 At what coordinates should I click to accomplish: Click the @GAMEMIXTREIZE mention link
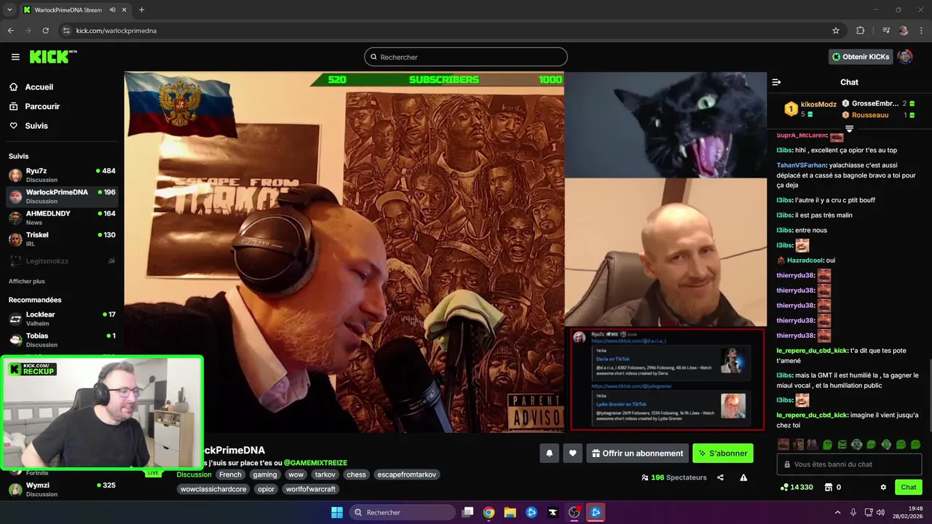(x=315, y=463)
